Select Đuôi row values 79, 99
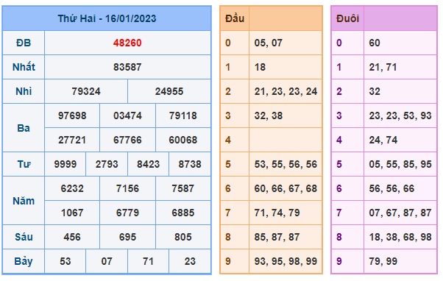The image size is (443, 281). [383, 262]
